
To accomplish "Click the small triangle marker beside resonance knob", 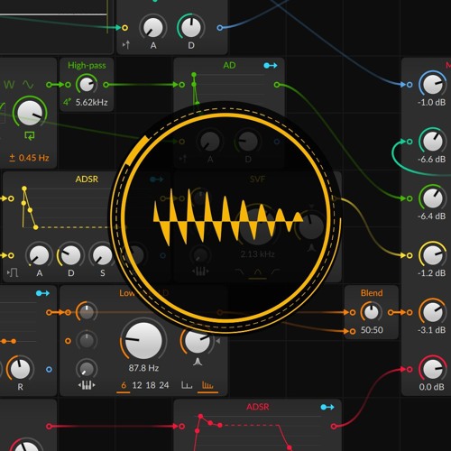I will coord(218,341).
